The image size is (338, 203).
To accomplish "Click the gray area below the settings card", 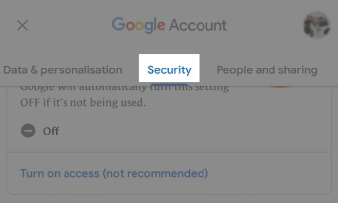I will [169, 200].
